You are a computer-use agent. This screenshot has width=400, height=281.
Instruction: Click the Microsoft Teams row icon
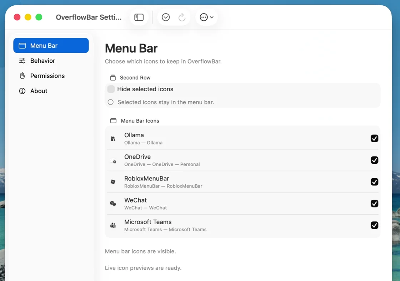pyautogui.click(x=113, y=225)
